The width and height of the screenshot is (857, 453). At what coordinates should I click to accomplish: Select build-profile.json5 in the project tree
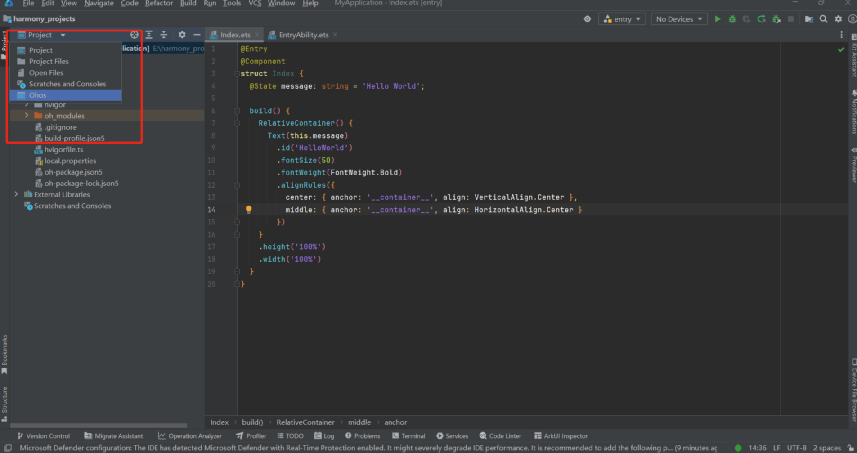(x=74, y=138)
